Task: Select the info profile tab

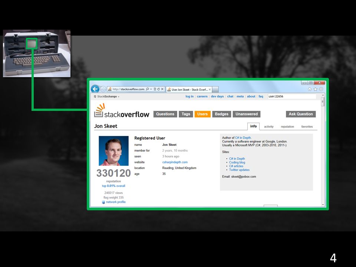Action: [253, 126]
